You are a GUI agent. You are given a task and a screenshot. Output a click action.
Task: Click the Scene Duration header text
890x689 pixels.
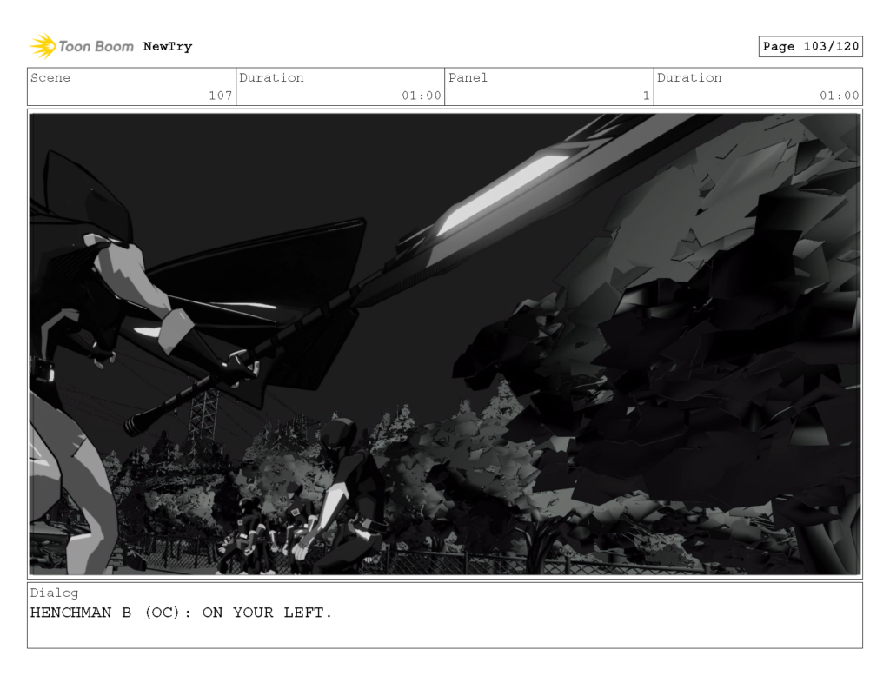(273, 77)
